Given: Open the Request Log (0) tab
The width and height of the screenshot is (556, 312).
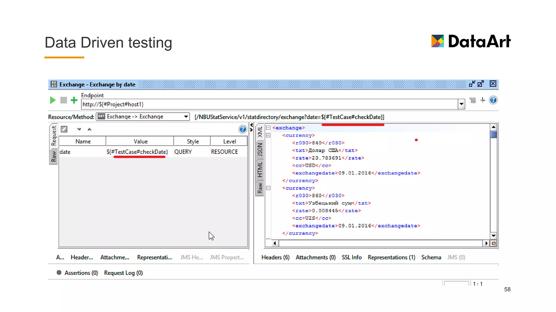Looking at the screenshot, I should (123, 273).
